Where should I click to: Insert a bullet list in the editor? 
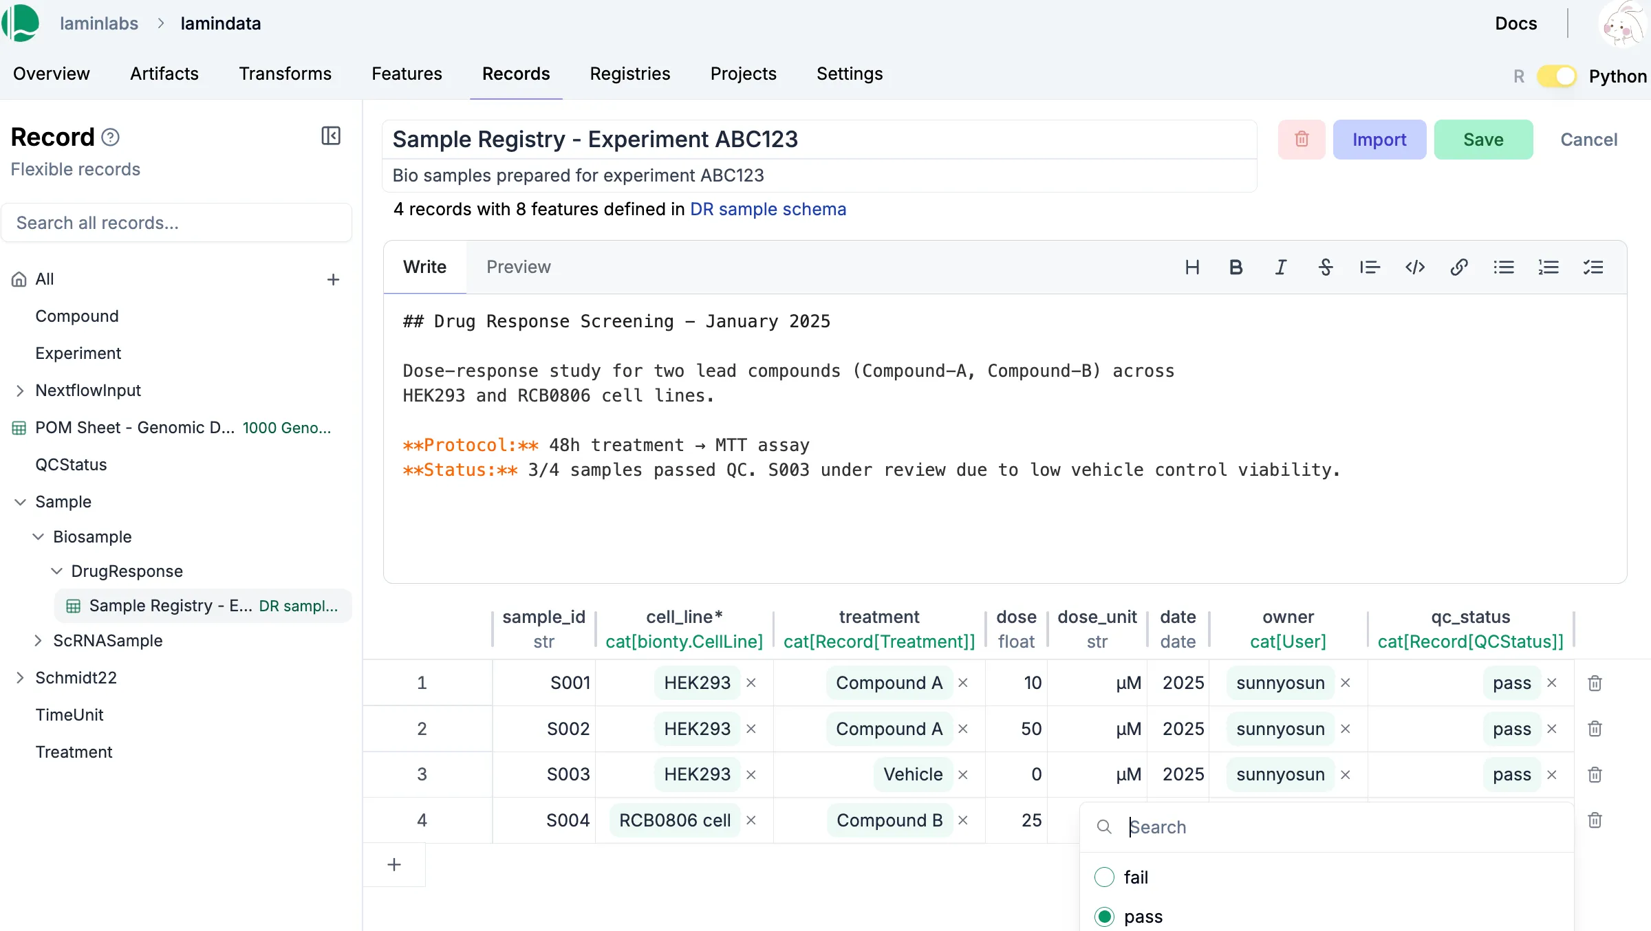[1504, 267]
